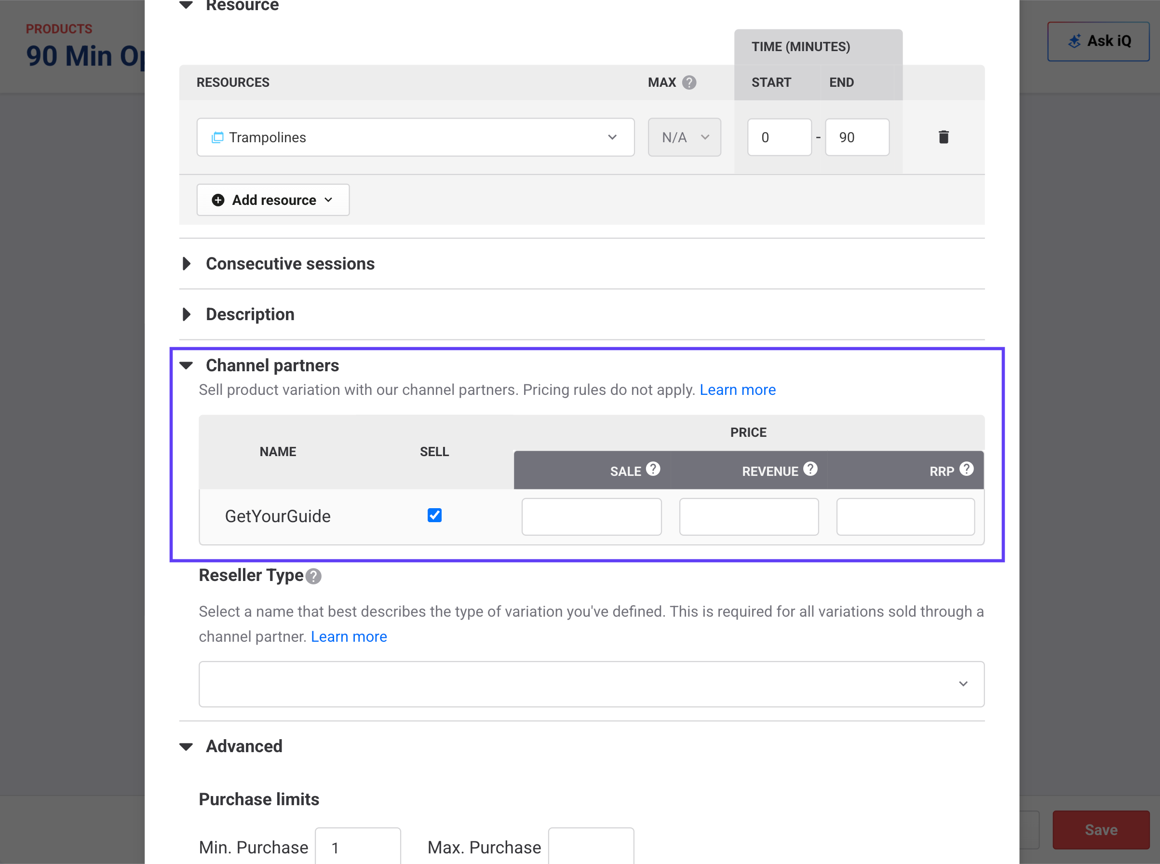Open the Trampolines resource dropdown
Screen dimensions: 1160x864
pyautogui.click(x=415, y=137)
